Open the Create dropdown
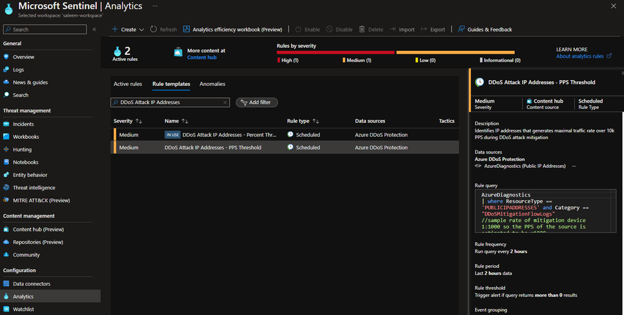The height and width of the screenshot is (315, 624). pyautogui.click(x=128, y=30)
